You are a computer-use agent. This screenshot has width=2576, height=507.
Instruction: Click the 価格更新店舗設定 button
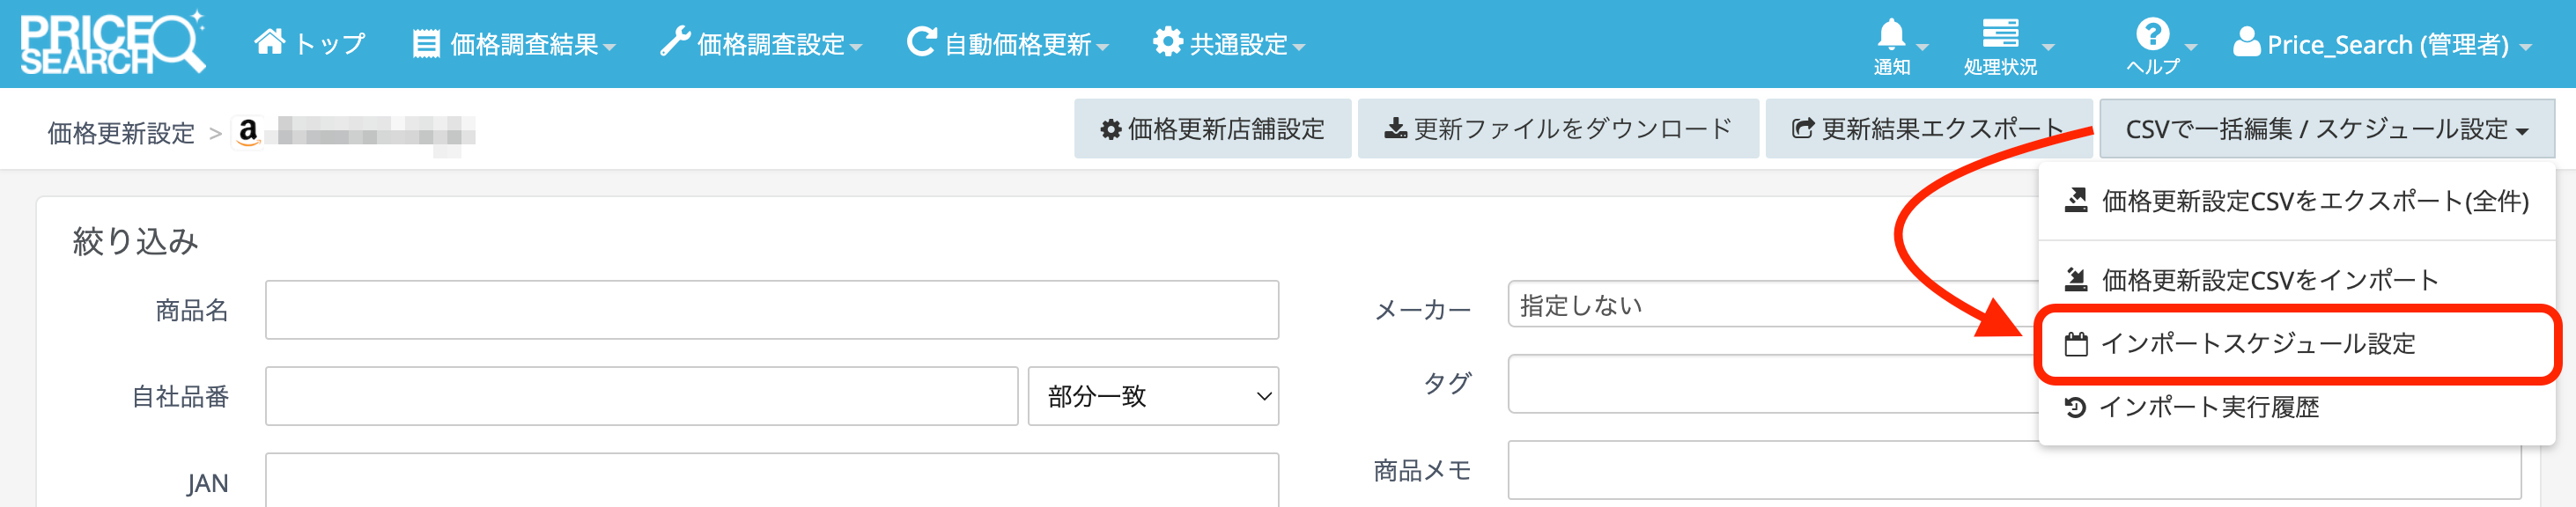point(1213,128)
